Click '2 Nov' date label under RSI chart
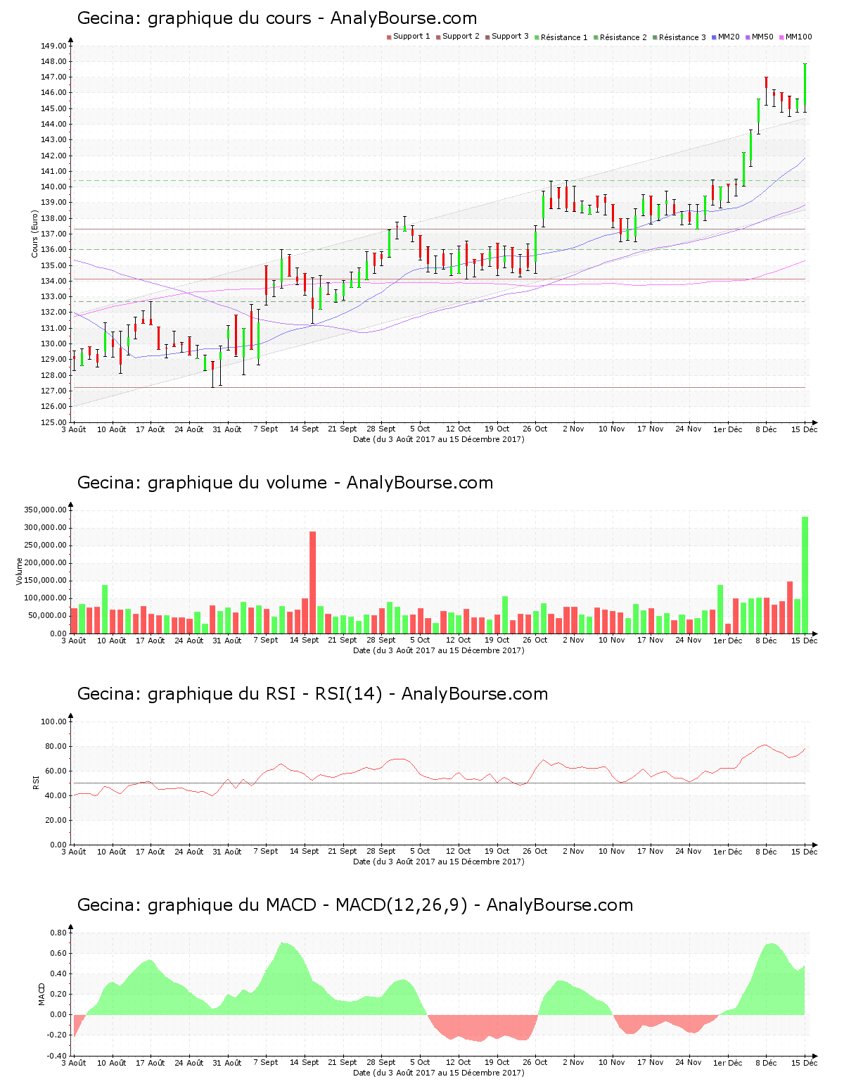Screen dimensions: 844x1091 pyautogui.click(x=573, y=852)
